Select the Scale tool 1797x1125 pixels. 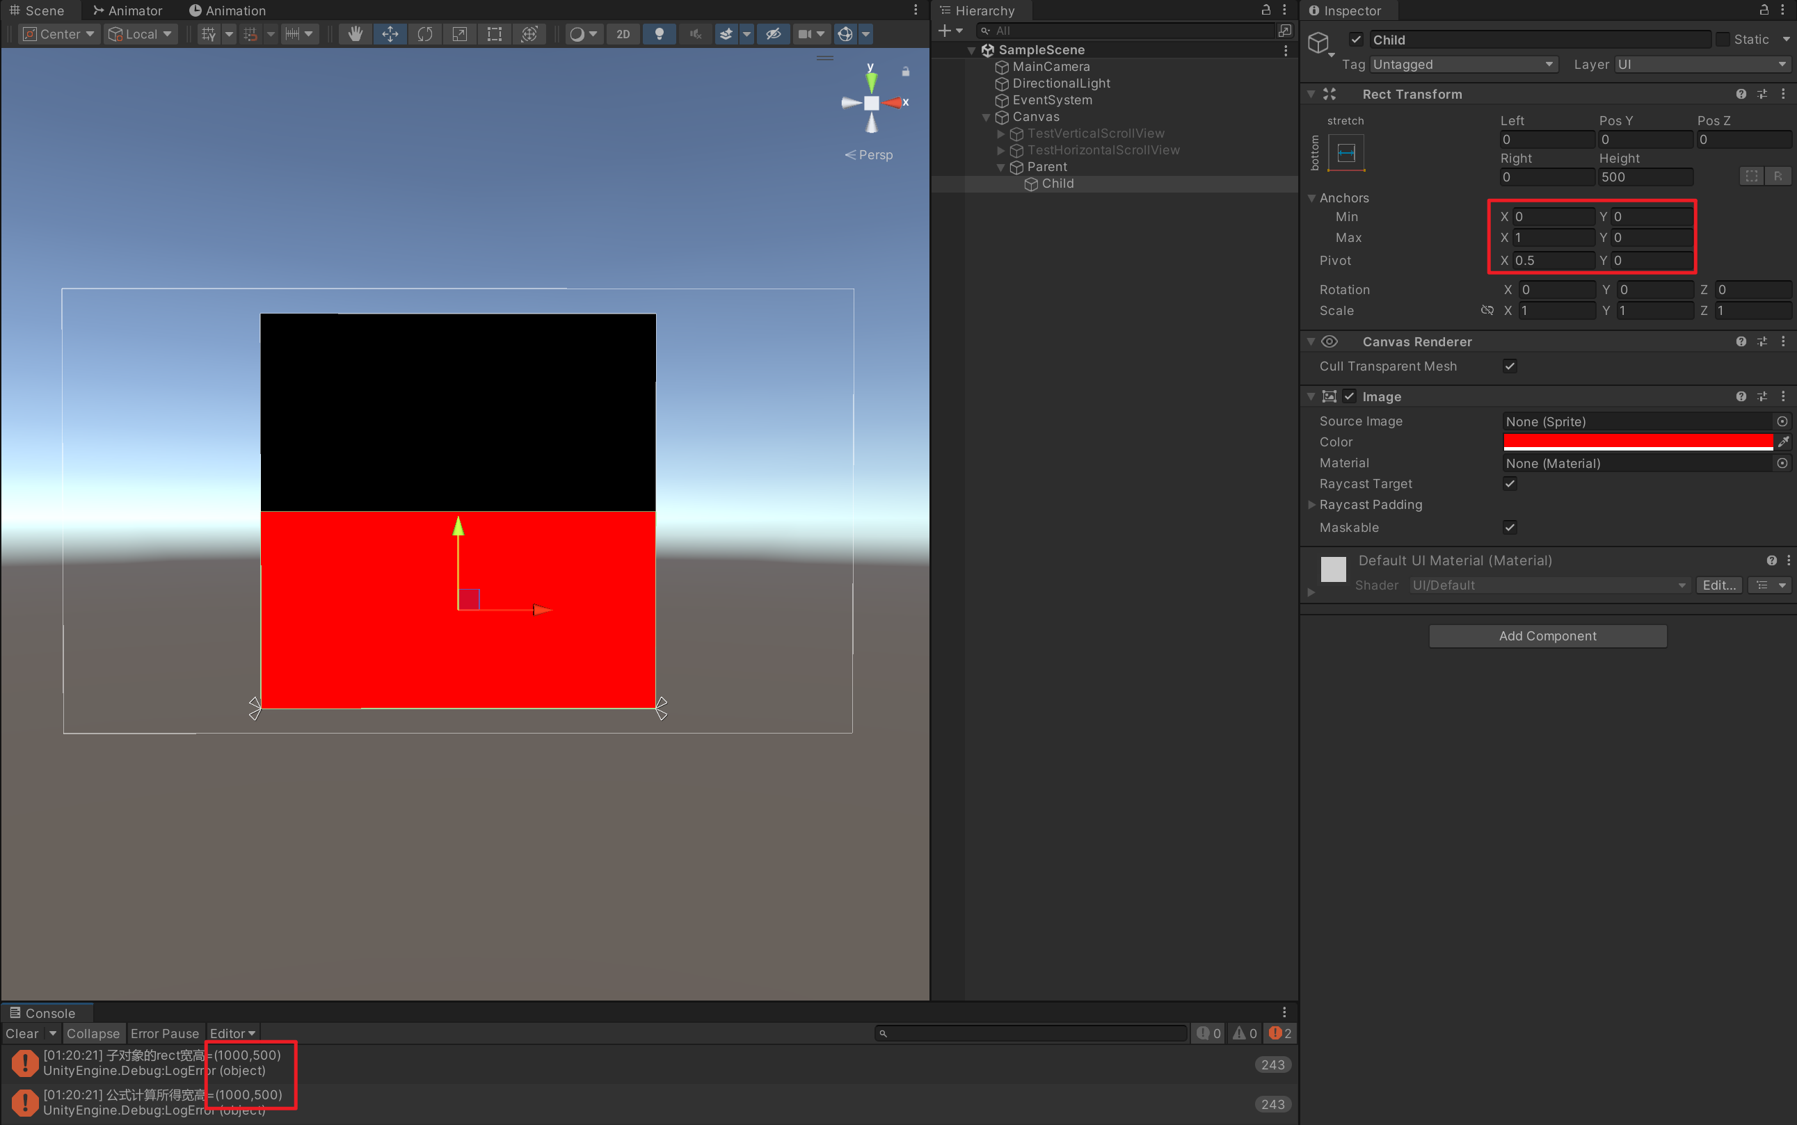click(459, 34)
